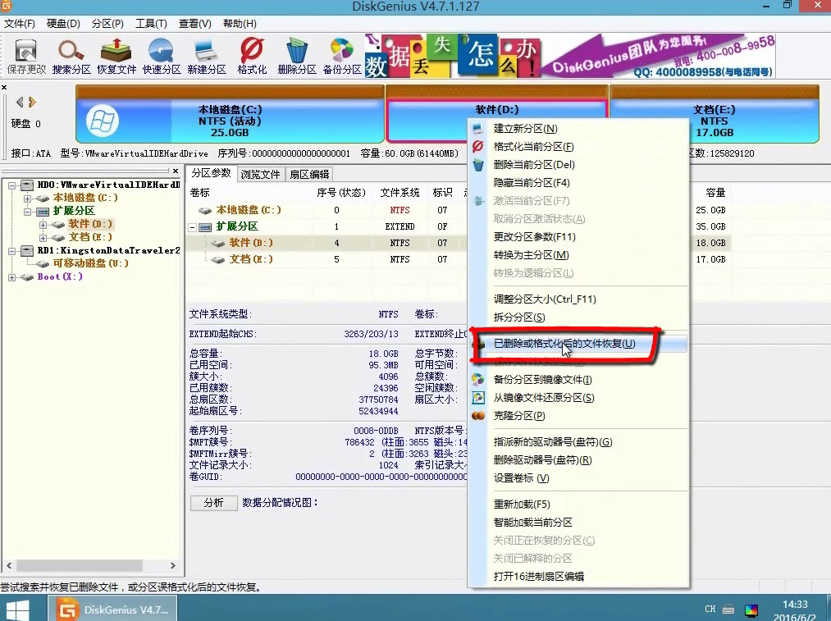Click DiskGenius V4.7 taskbar button
This screenshot has width=831, height=621.
click(x=113, y=610)
